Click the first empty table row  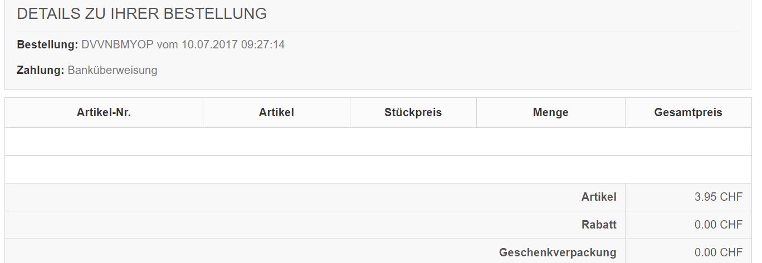(x=378, y=141)
